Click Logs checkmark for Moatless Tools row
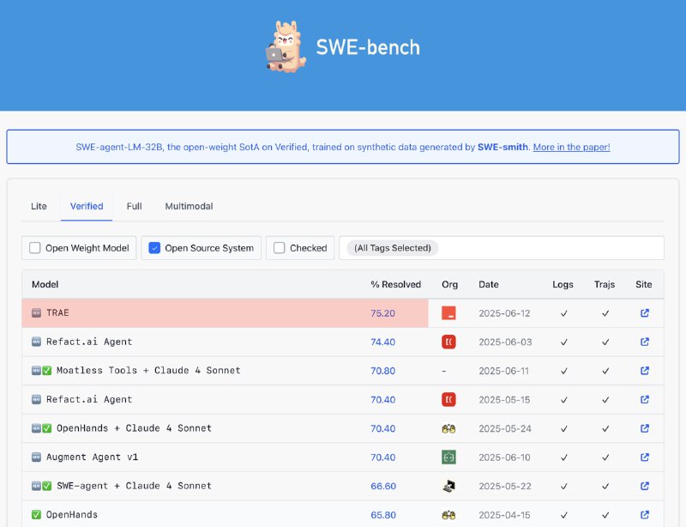The width and height of the screenshot is (686, 527). point(564,371)
